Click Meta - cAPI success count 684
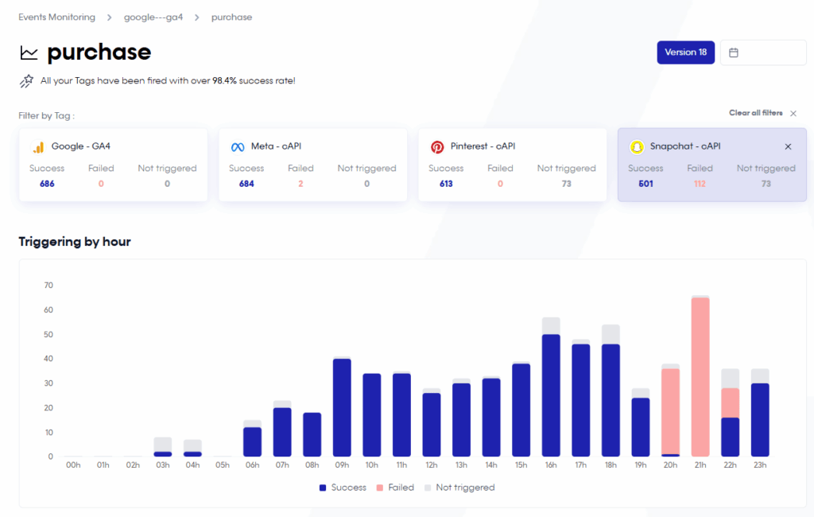Screen dimensions: 814x517 246,184
